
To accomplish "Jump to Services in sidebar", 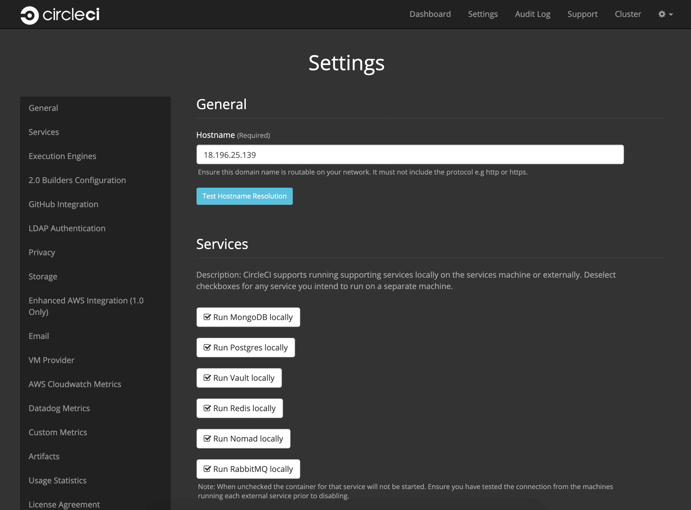I will pyautogui.click(x=44, y=132).
